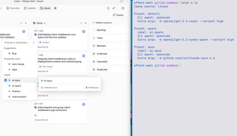This screenshot has height=136, width=237.
Task: Open 'Integrate client middleware chain' issue
Action: [60, 60]
